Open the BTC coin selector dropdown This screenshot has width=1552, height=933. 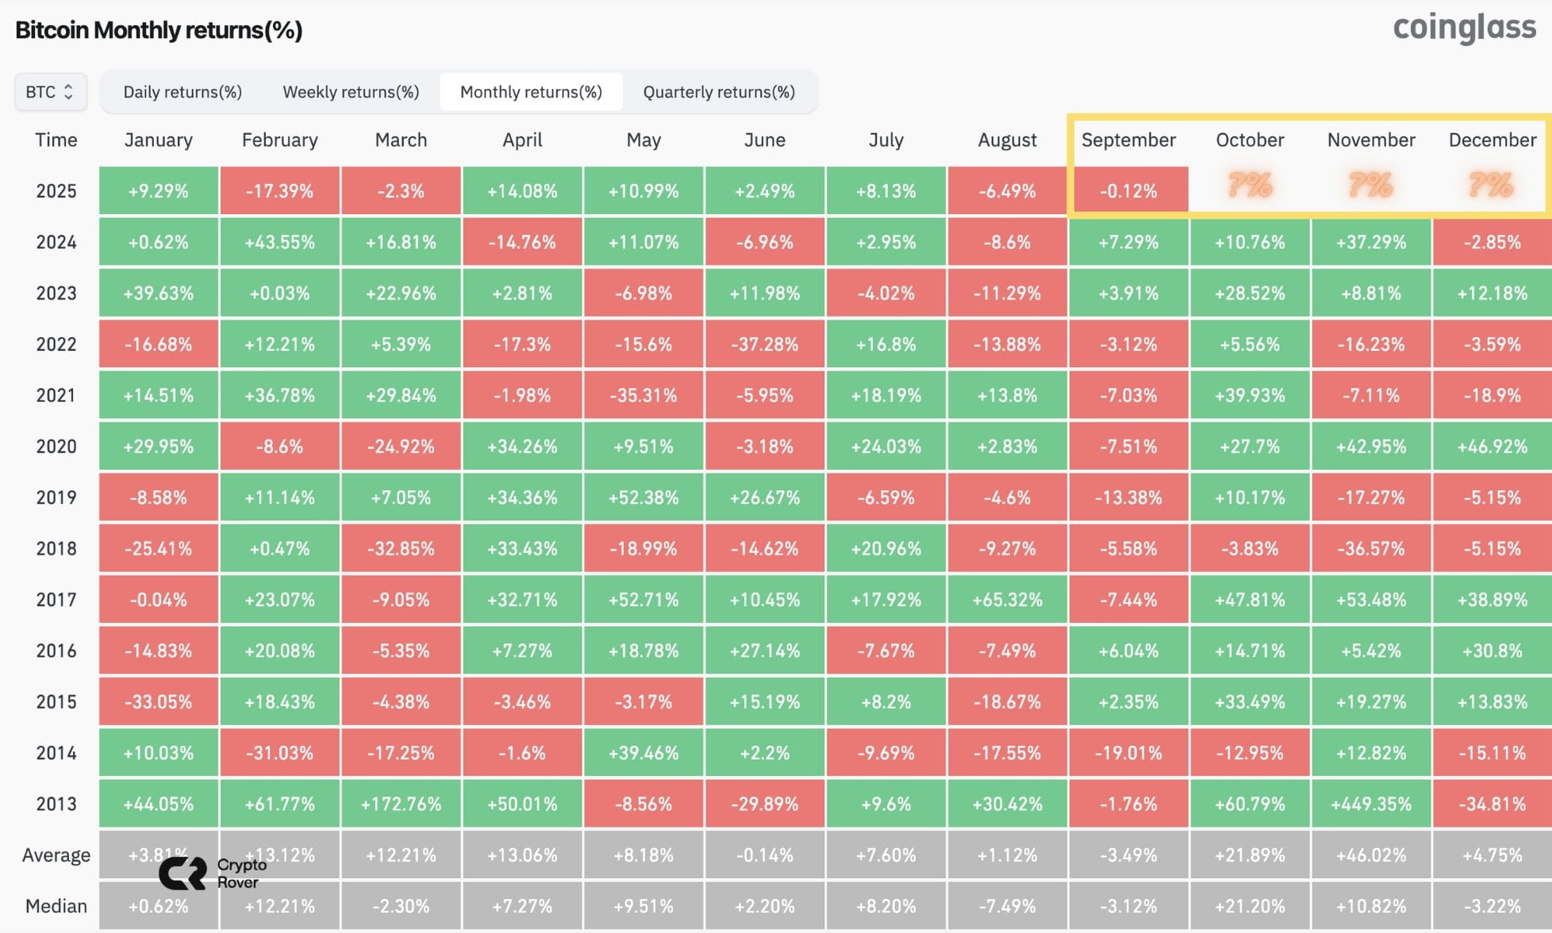[x=51, y=92]
